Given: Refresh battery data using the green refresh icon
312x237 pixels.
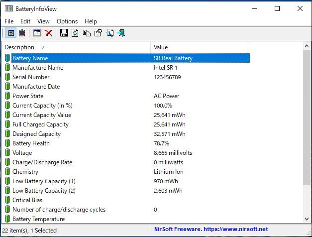Looking at the screenshot, I should tap(75, 33).
